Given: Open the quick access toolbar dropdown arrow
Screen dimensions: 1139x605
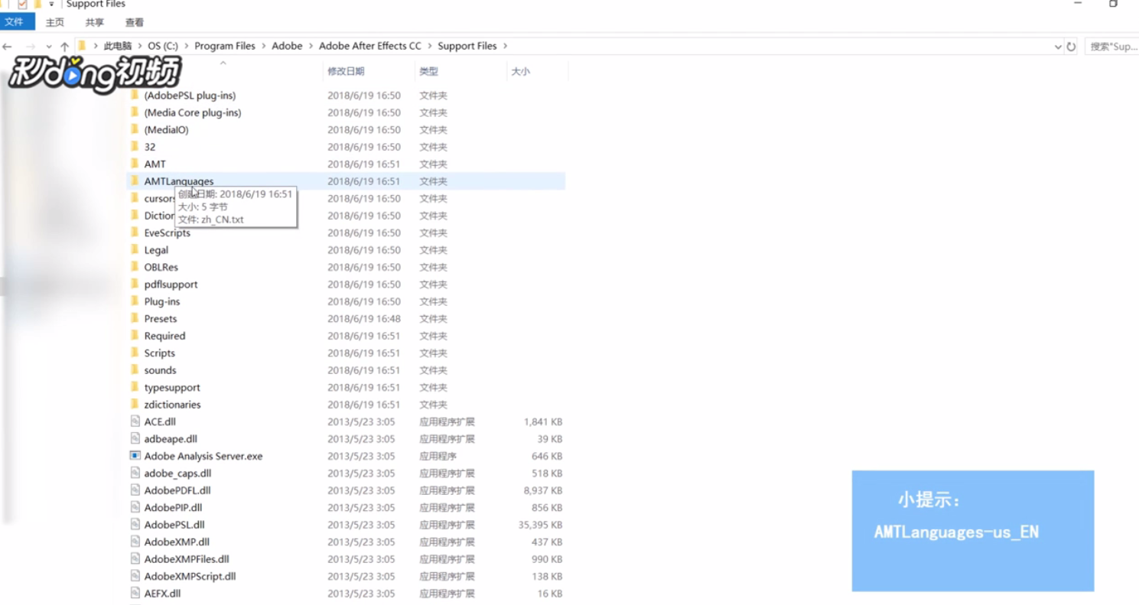Looking at the screenshot, I should point(51,5).
